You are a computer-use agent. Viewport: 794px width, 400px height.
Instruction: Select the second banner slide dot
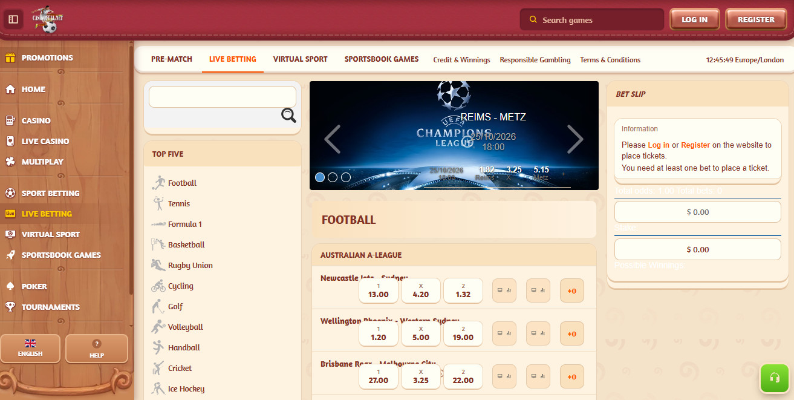point(333,177)
